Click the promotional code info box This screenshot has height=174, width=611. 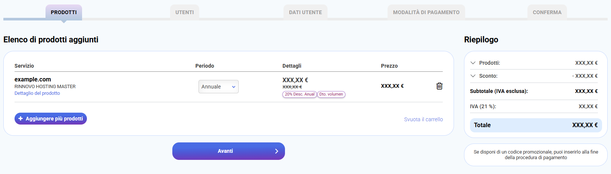[536, 155]
